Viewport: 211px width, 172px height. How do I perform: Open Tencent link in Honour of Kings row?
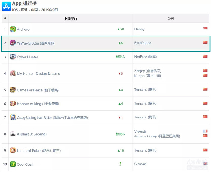146,104
